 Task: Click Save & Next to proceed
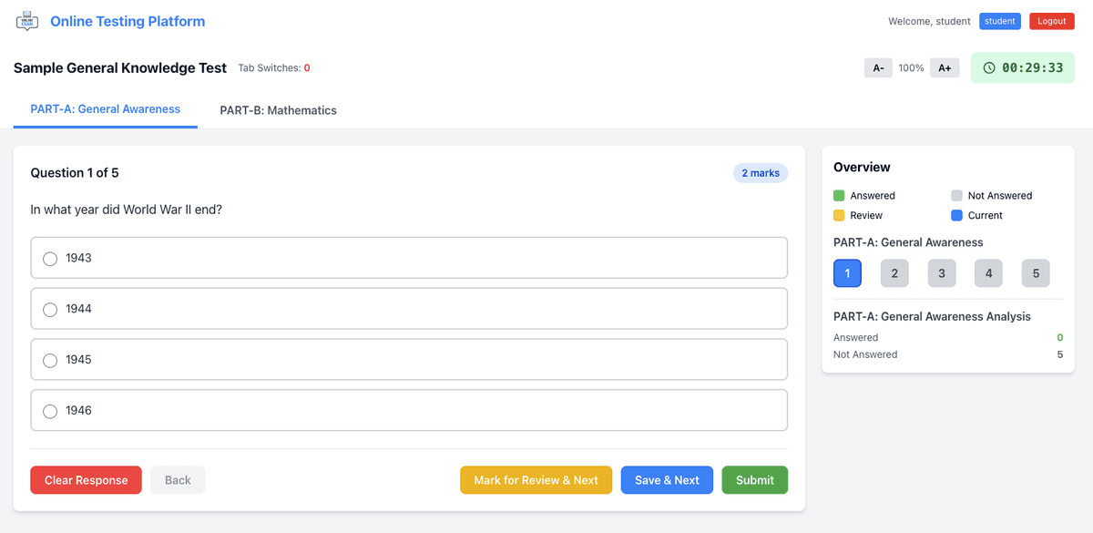point(667,479)
